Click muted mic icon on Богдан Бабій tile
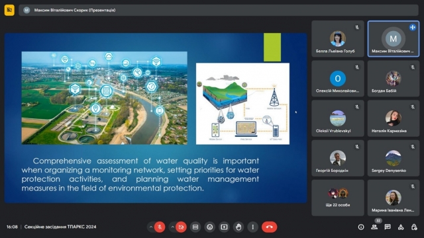This screenshot has width=424, height=238. point(413,67)
